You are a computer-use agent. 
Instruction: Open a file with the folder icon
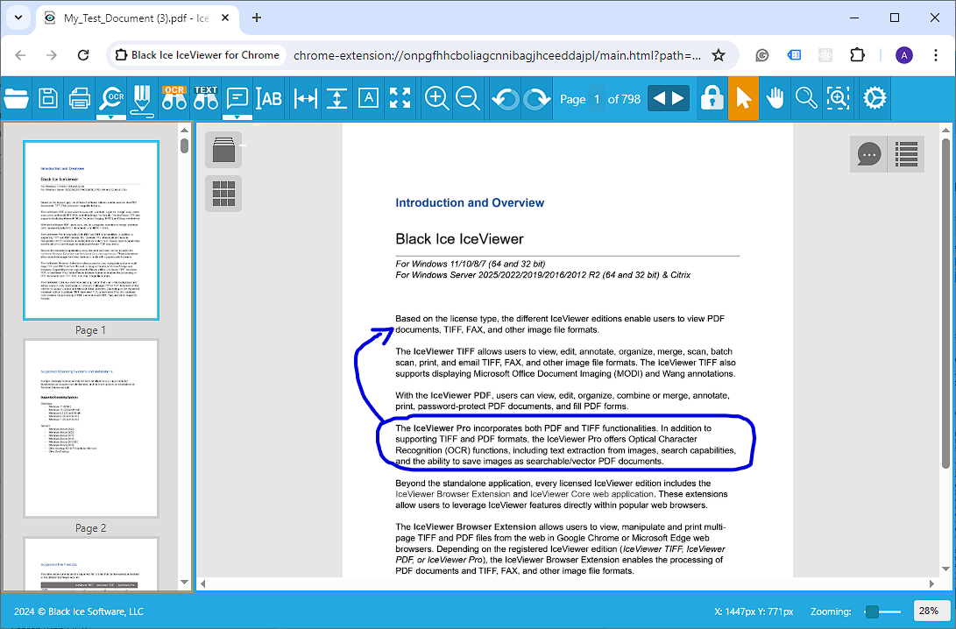tap(16, 98)
